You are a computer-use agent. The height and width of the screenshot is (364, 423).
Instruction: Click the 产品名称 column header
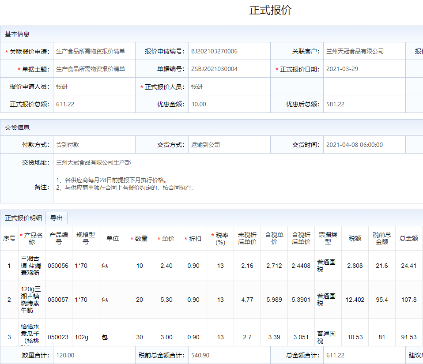(32, 238)
